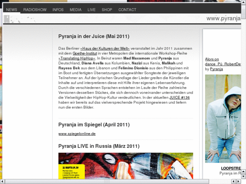Click the vertical scrollbar thumb at the top
Screen dimensions: 246x184
[244, 12]
